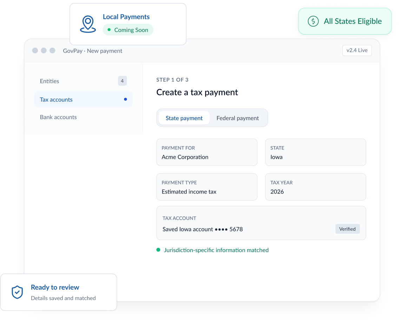
Task: Click the Verified badge on the tax account
Action: 347,229
